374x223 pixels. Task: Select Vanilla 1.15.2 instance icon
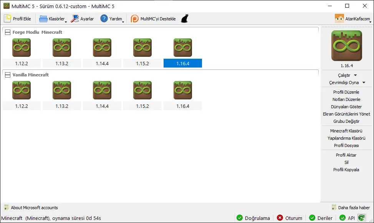click(142, 90)
